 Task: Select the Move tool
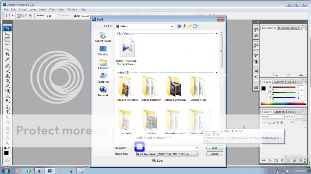coord(7,34)
